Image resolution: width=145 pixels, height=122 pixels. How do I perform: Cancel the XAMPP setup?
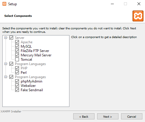(132, 116)
